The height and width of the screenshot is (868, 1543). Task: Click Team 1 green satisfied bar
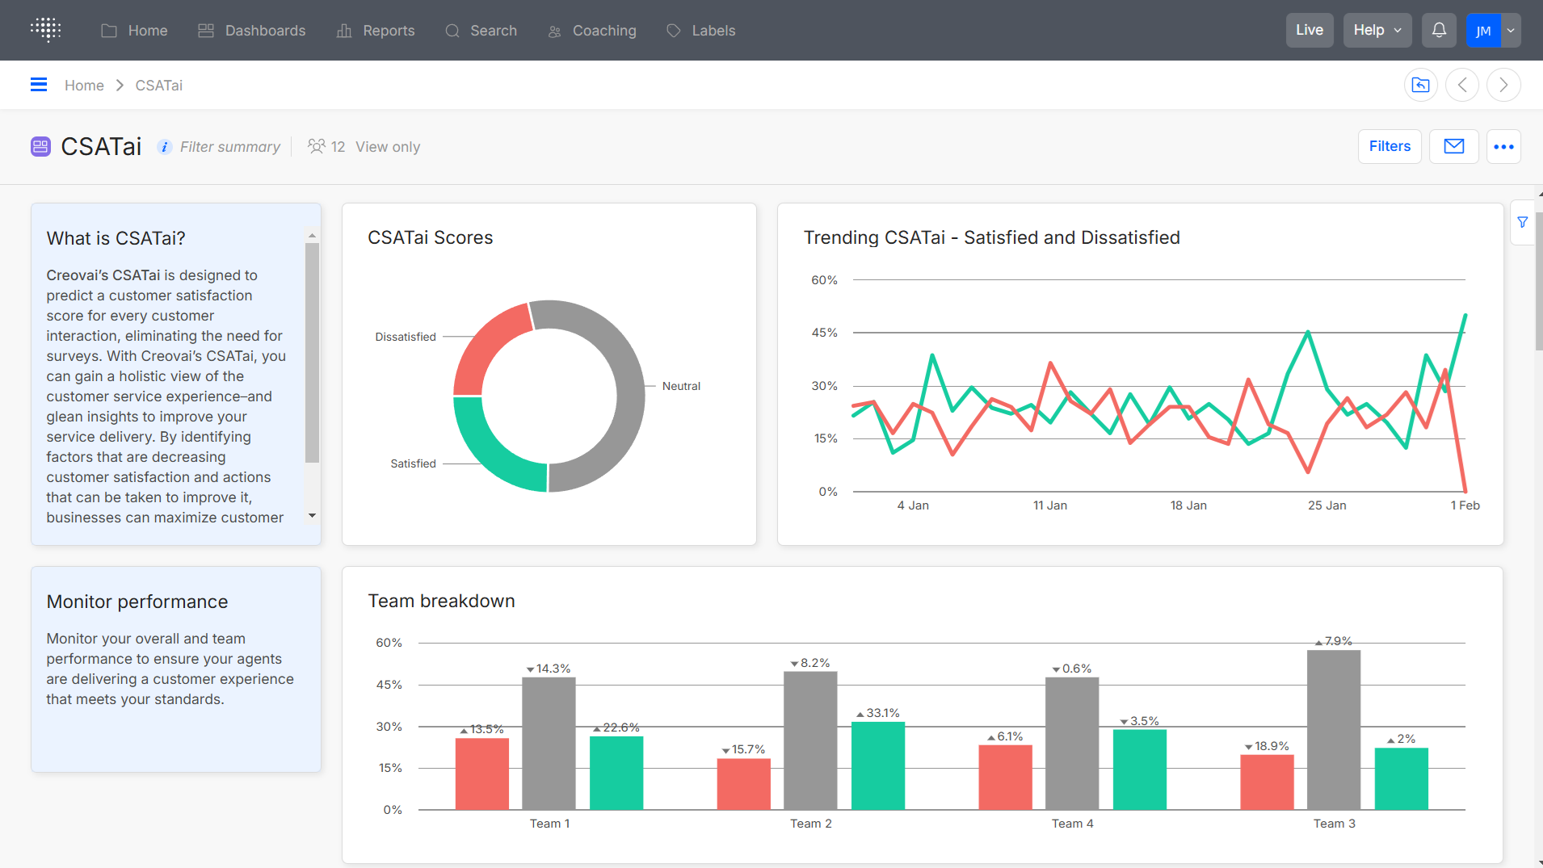coord(616,774)
